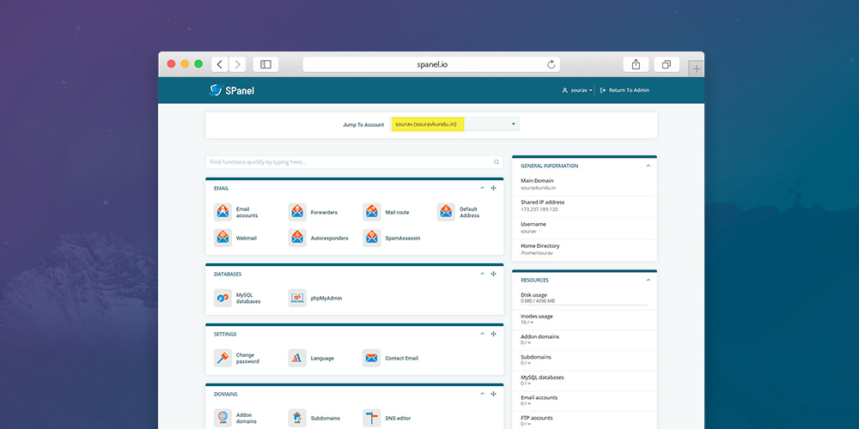The width and height of the screenshot is (859, 429).
Task: Click Return To Admin link
Action: click(x=624, y=90)
